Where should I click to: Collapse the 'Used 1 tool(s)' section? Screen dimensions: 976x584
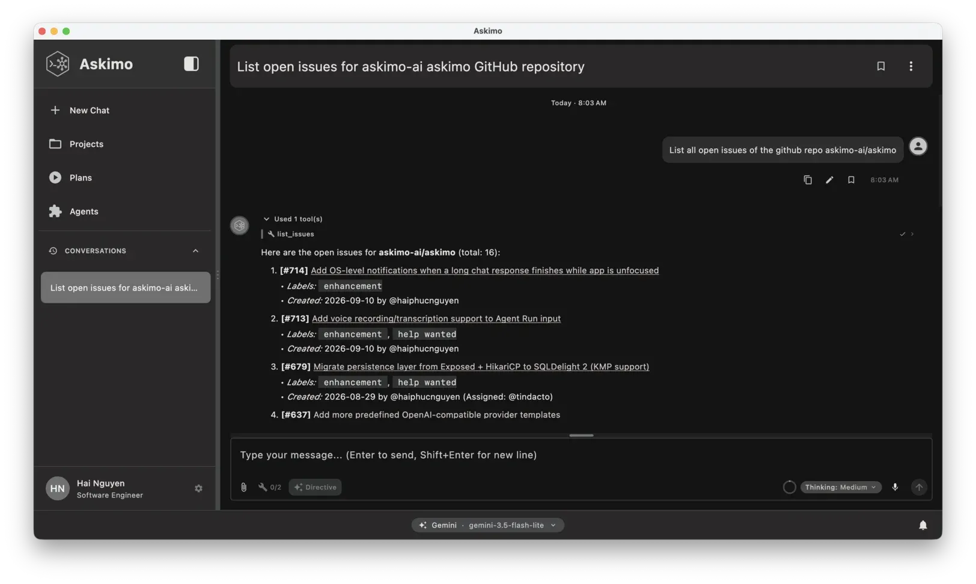(293, 219)
